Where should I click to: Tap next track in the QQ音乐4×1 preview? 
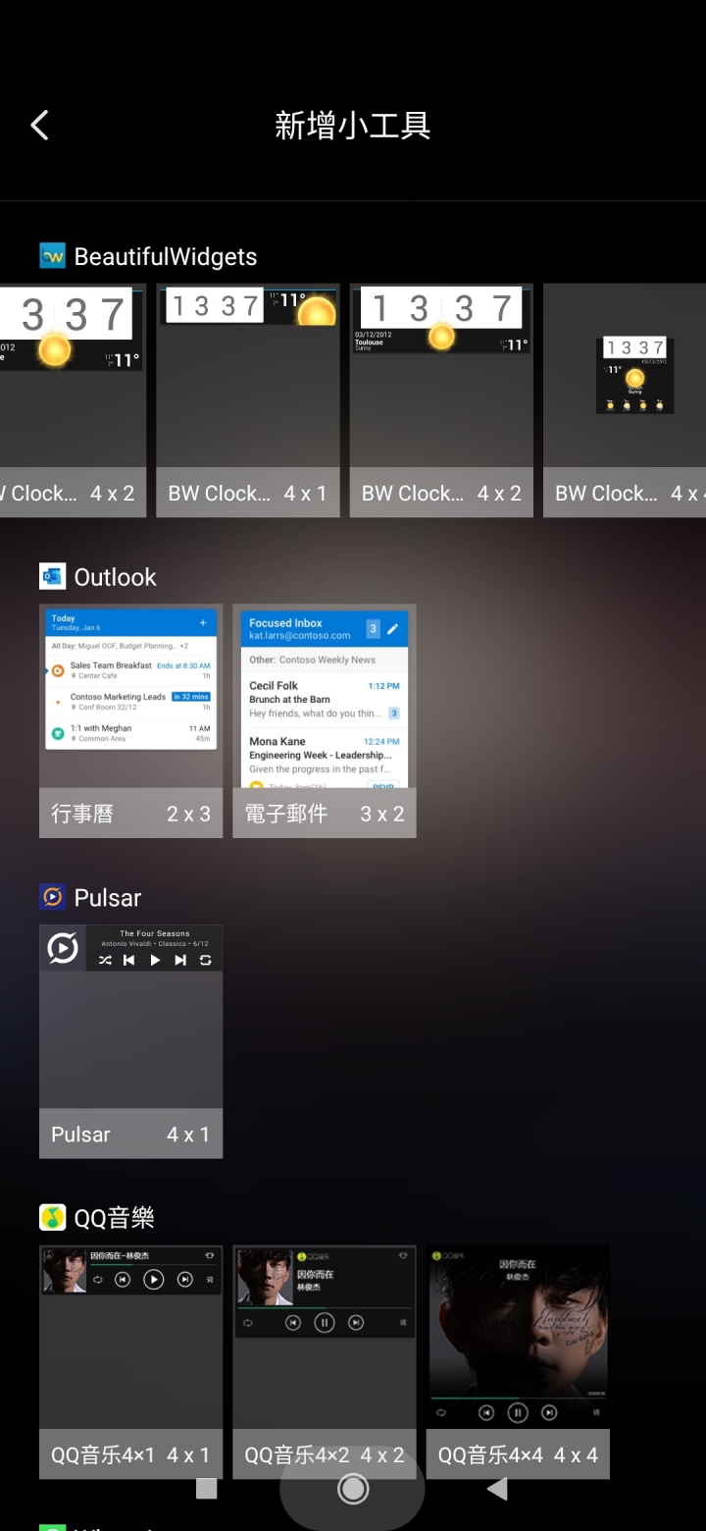[185, 1279]
